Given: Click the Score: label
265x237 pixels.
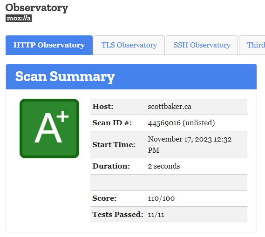Looking at the screenshot, I should [104, 198].
